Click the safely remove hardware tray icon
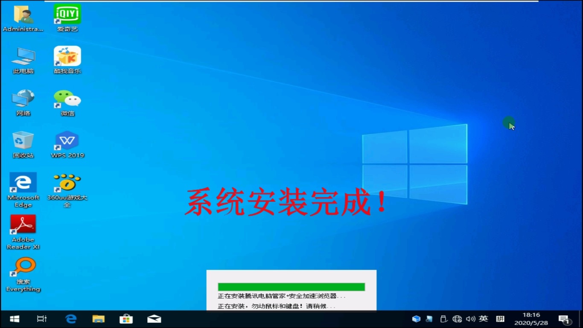This screenshot has height=328, width=583. pyautogui.click(x=443, y=319)
